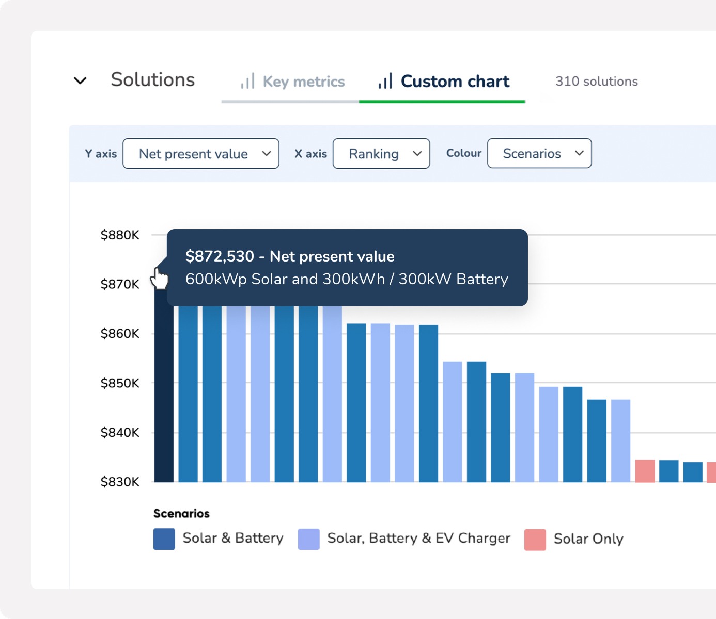Click the $880K y-axis label

[x=120, y=235]
